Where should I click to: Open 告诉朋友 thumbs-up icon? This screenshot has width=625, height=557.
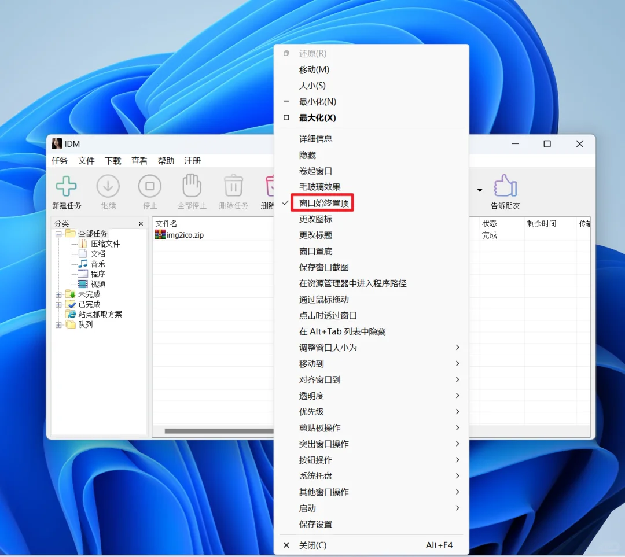coord(505,184)
